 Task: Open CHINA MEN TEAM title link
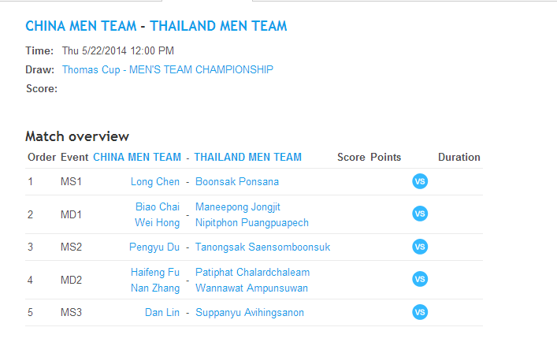[81, 26]
